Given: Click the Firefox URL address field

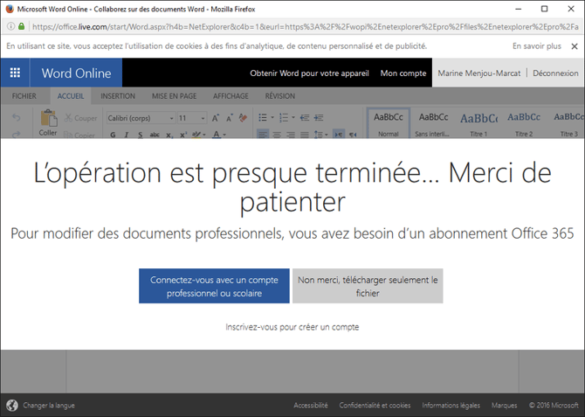Looking at the screenshot, I should (306, 26).
